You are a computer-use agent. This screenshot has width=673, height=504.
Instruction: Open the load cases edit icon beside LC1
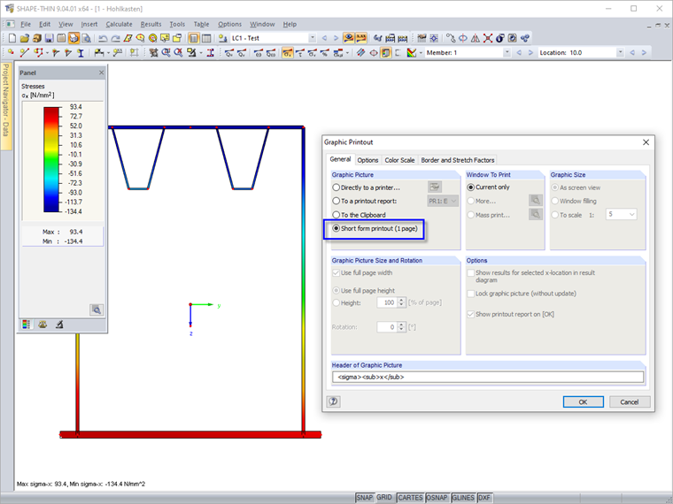222,38
